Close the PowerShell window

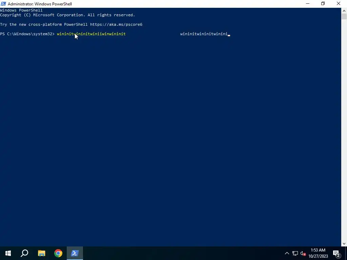[x=339, y=3]
